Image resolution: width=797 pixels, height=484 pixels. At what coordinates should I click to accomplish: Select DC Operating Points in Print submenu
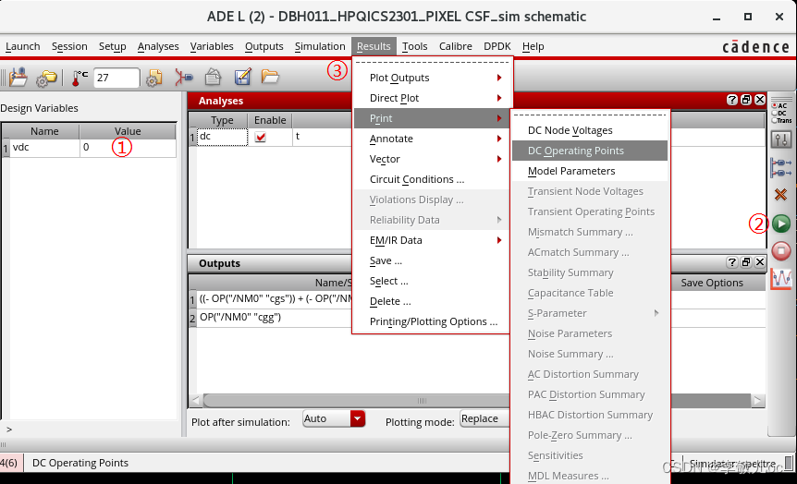pos(590,151)
